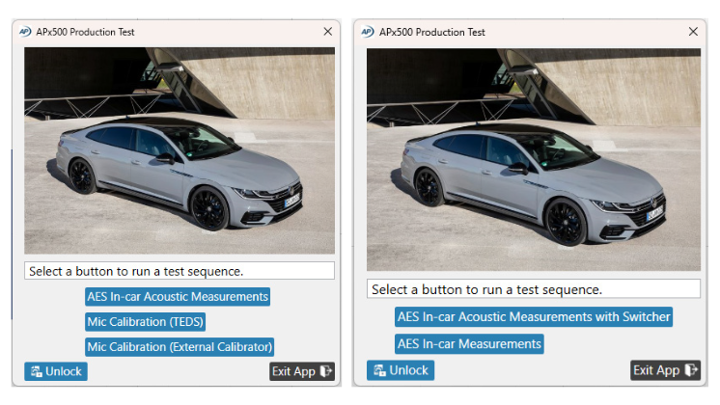Click the exit-door icon on the left window's Exit App button
Screen dimensions: 720x405
[x=326, y=371]
